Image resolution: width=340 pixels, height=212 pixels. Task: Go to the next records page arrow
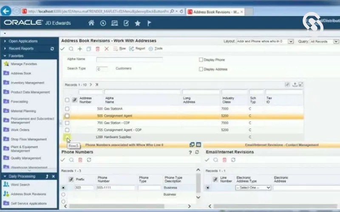click(x=91, y=84)
